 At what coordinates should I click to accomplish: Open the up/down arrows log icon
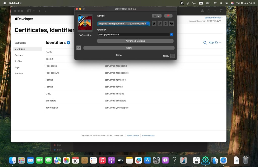172,56
